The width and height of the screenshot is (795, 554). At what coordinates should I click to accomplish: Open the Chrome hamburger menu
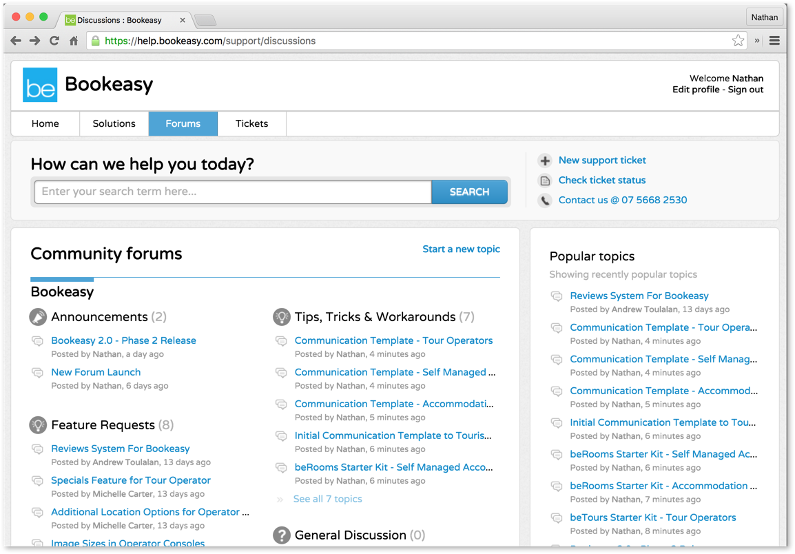click(774, 41)
